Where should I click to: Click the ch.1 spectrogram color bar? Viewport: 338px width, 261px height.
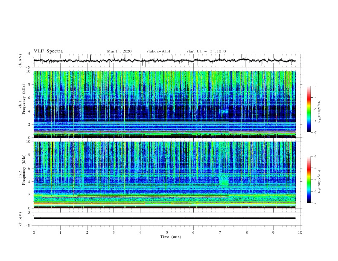click(x=309, y=109)
